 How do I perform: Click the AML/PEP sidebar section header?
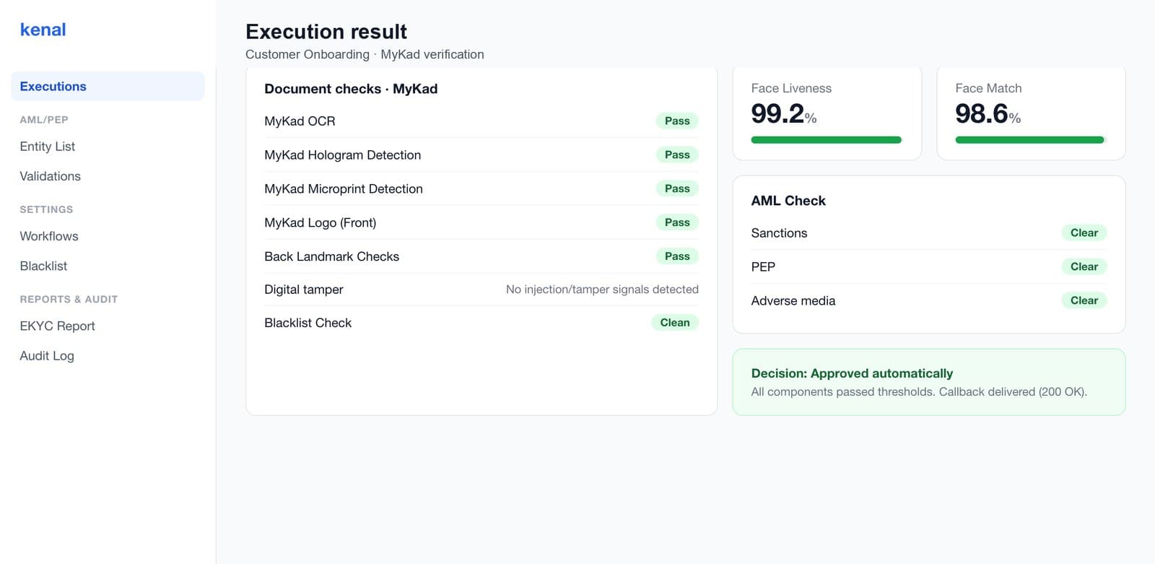point(44,120)
